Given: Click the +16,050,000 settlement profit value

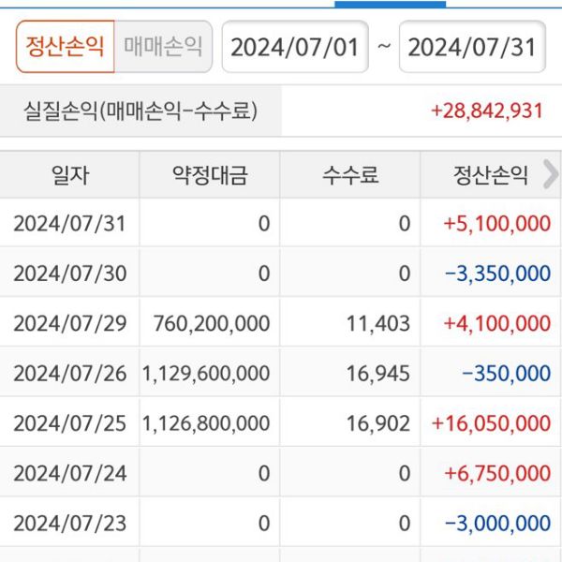Looking at the screenshot, I should pyautogui.click(x=491, y=423).
